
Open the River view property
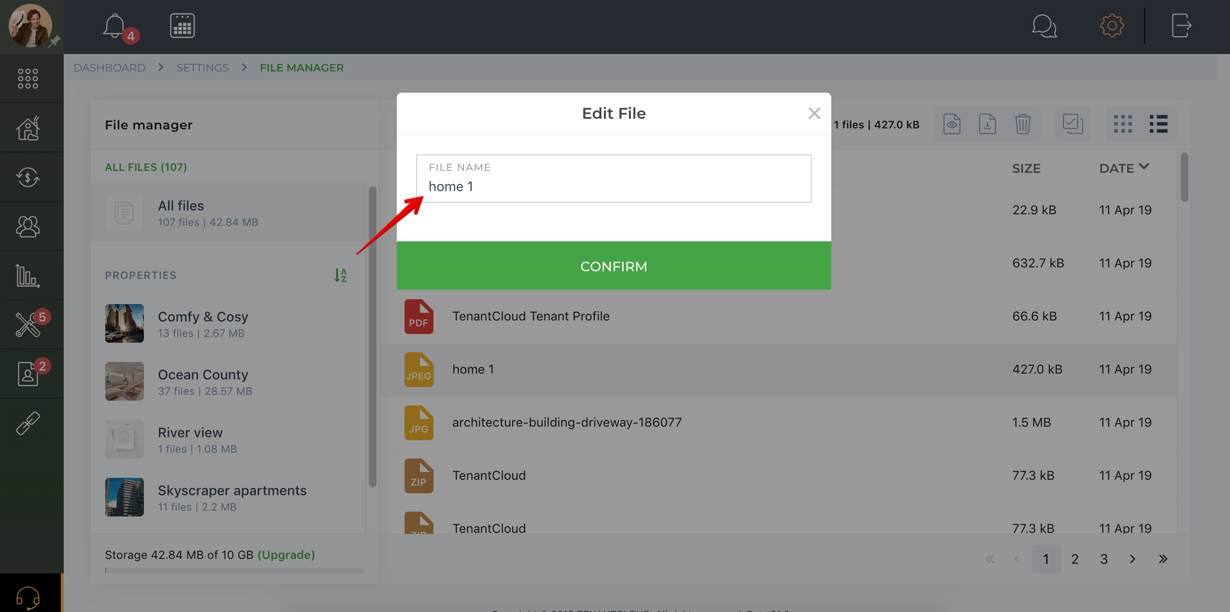[228, 439]
